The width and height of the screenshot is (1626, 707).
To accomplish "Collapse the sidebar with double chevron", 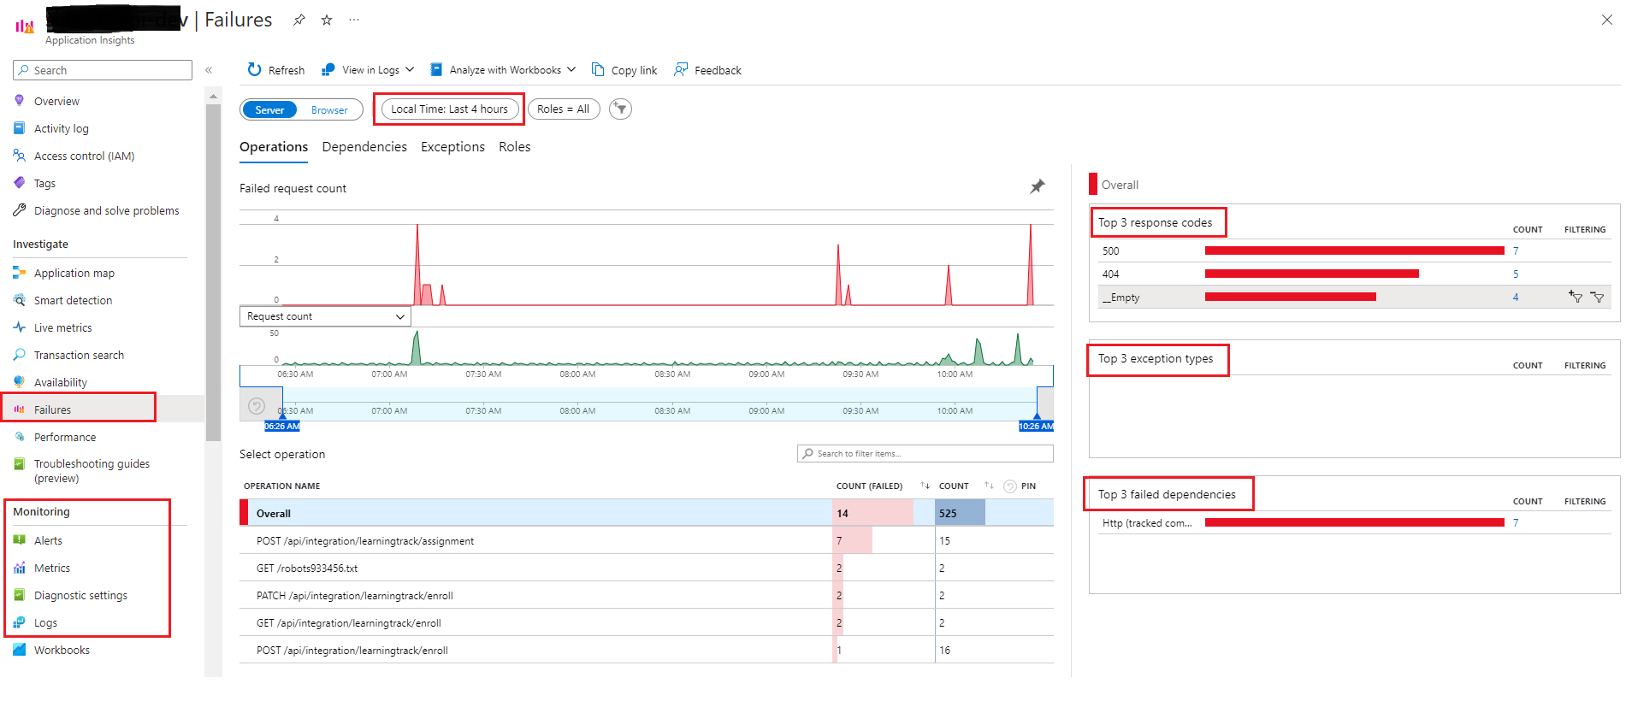I will click(209, 70).
